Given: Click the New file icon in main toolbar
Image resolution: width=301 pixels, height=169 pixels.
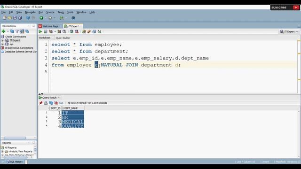Looking at the screenshot, I should (x=5, y=18).
